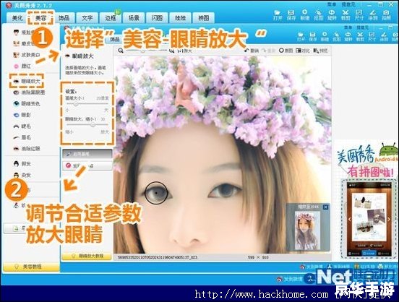Image resolution: width=399 pixels, height=302 pixels.
Task: Click the 599 × 910 image size text
Action: 258,257
